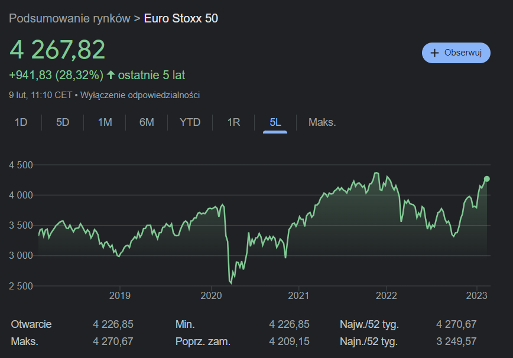Show the 1R one-year chart range
This screenshot has width=513, height=358.
click(233, 122)
